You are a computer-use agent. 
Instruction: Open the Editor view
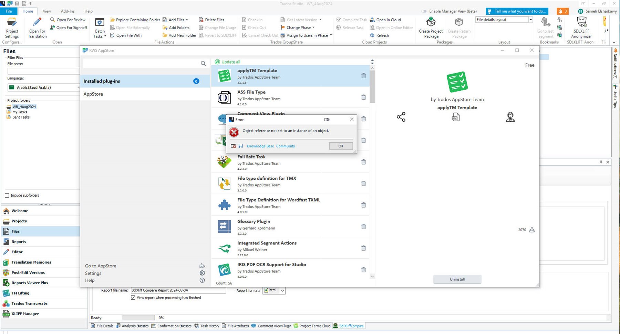click(41, 252)
